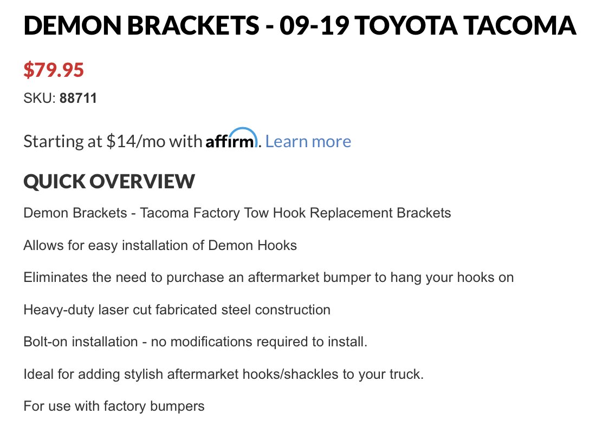Viewport: 596px width, 434px height.
Task: Click the stylish aftermarket hooks/shackles line
Action: [223, 374]
